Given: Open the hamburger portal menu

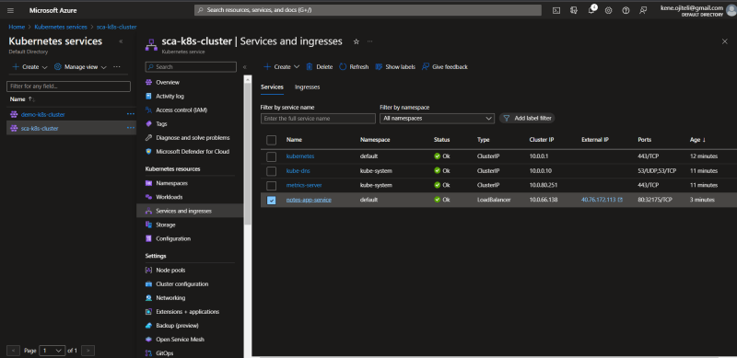Looking at the screenshot, I should click(10, 10).
